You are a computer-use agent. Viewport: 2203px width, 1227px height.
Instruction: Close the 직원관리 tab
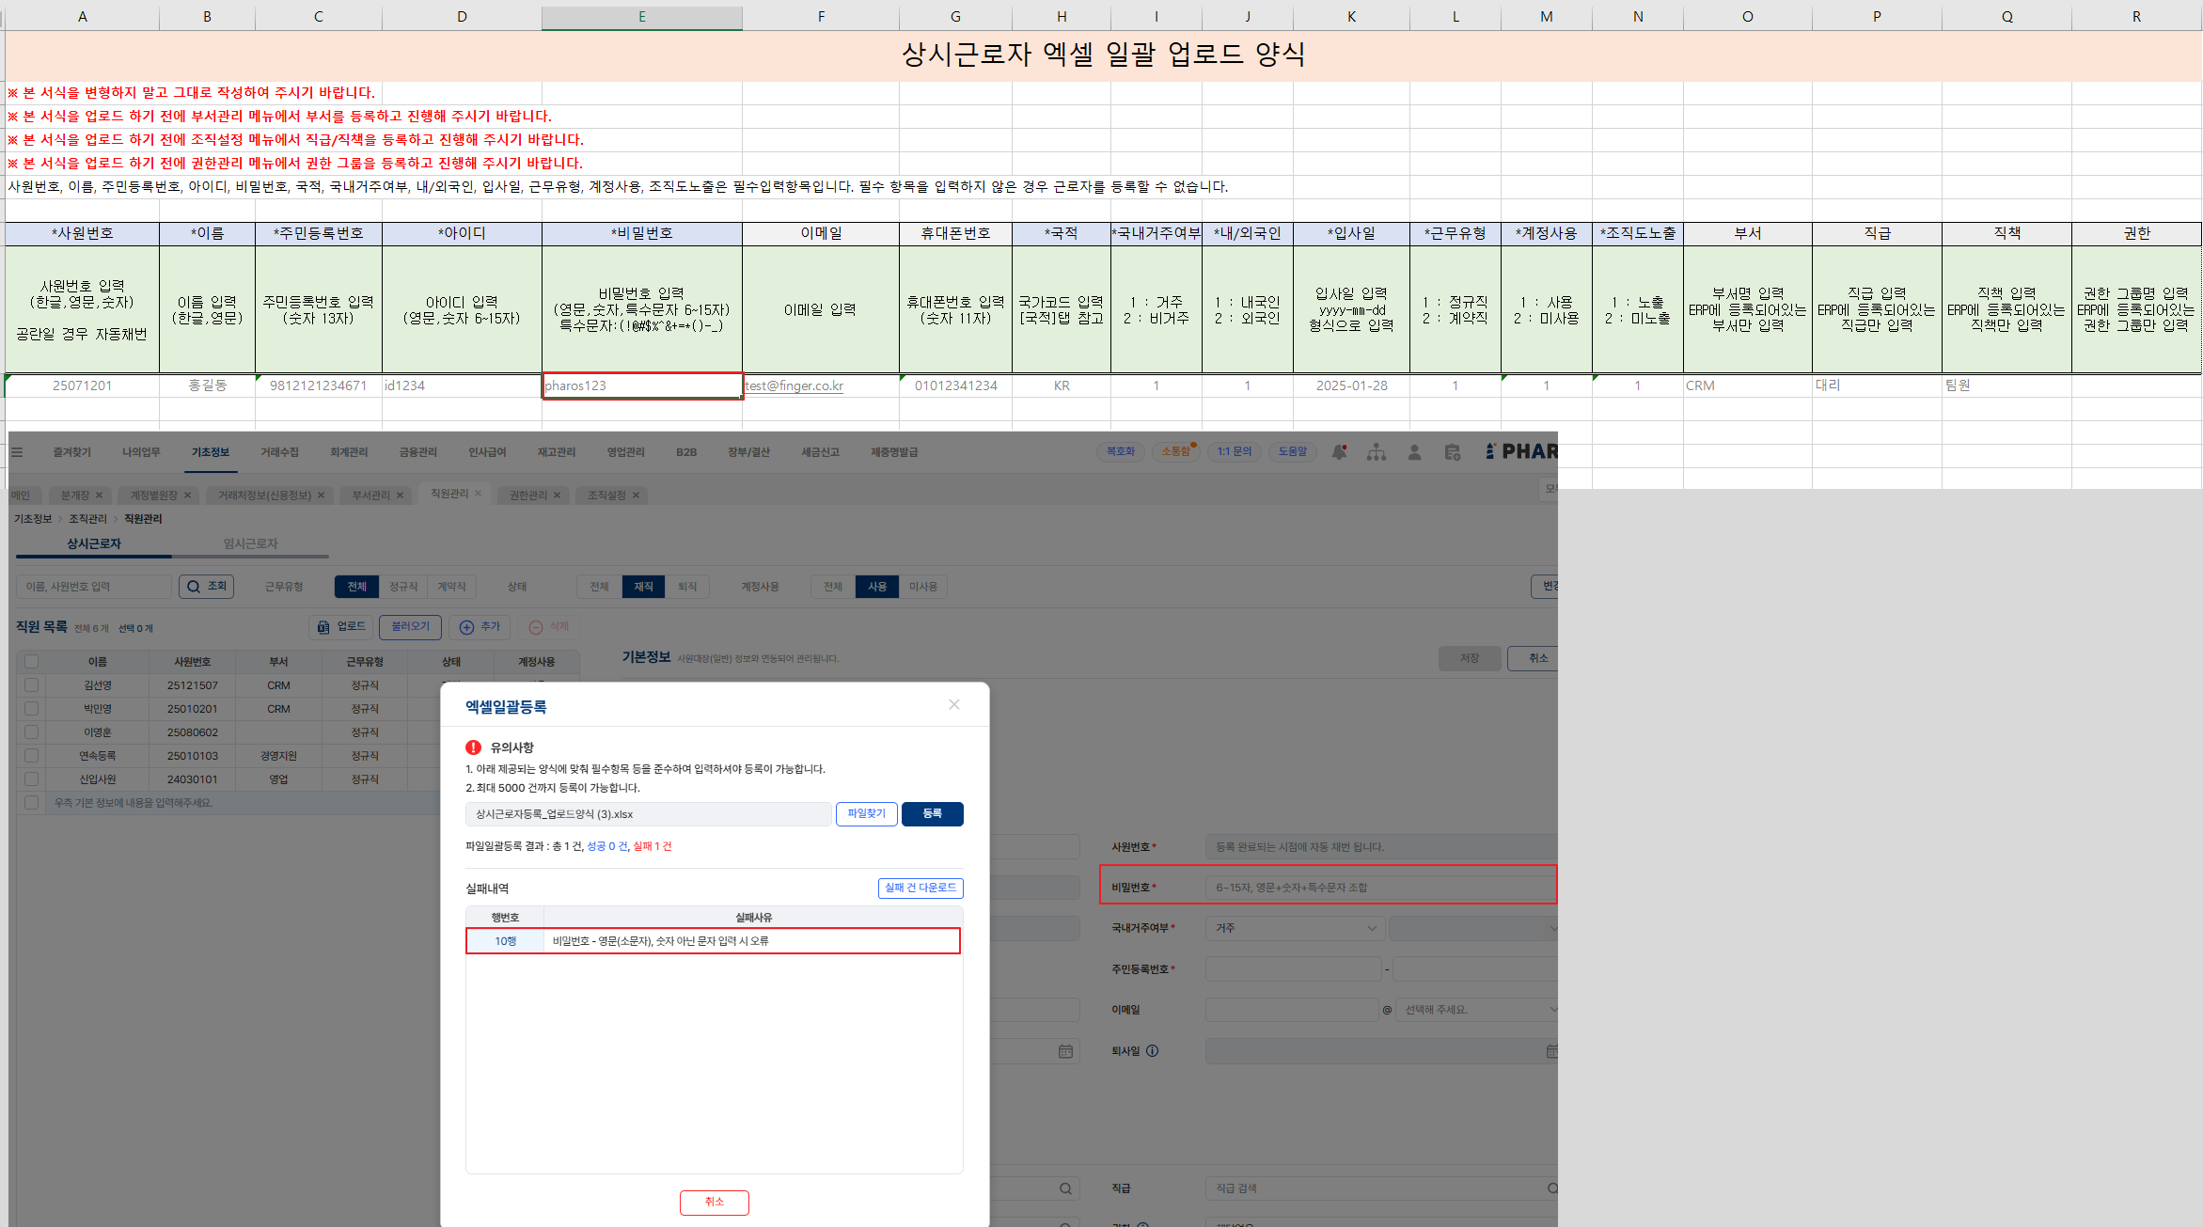pyautogui.click(x=478, y=494)
